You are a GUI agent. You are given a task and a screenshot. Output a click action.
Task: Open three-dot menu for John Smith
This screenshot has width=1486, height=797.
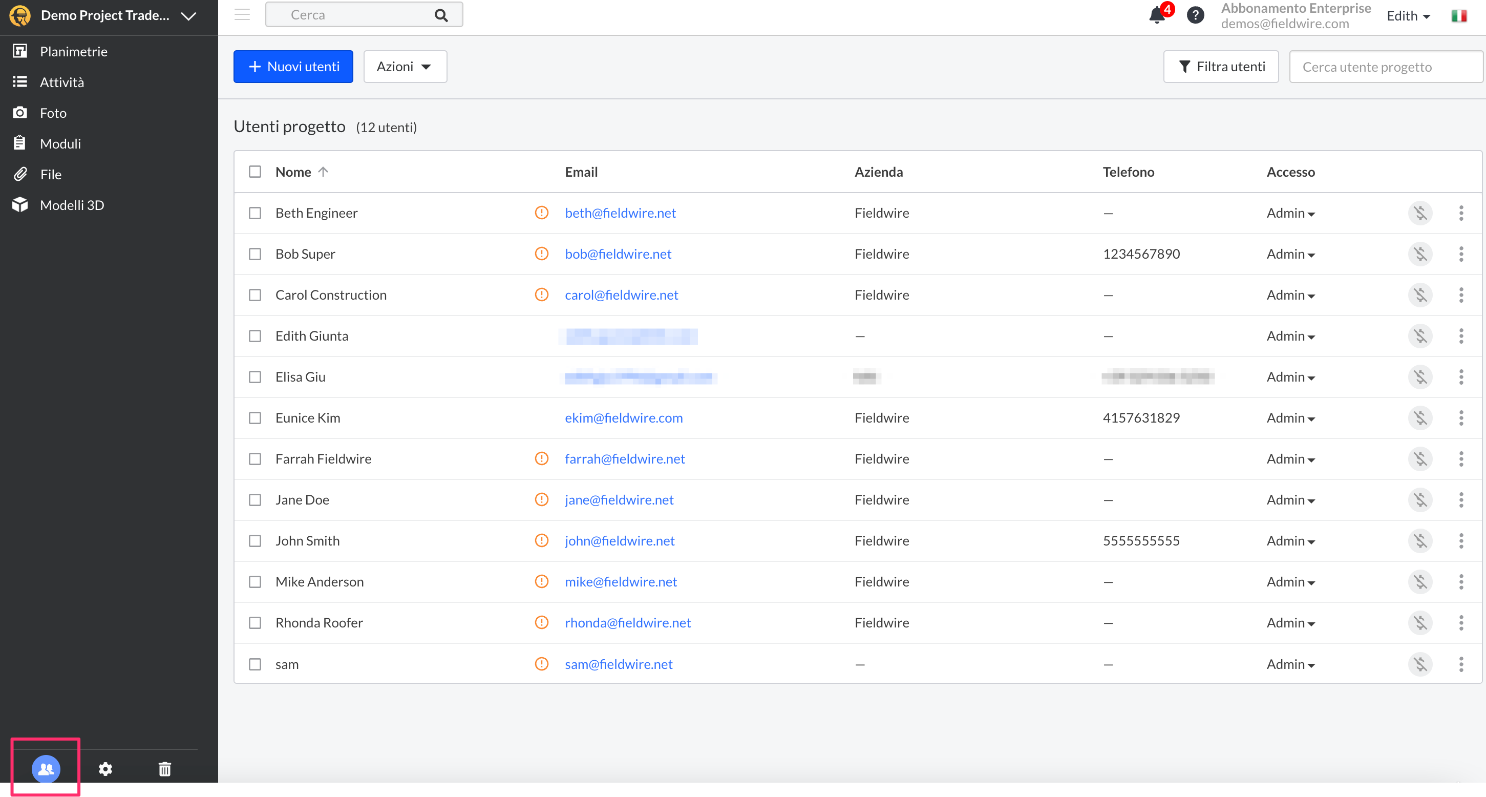(x=1460, y=541)
